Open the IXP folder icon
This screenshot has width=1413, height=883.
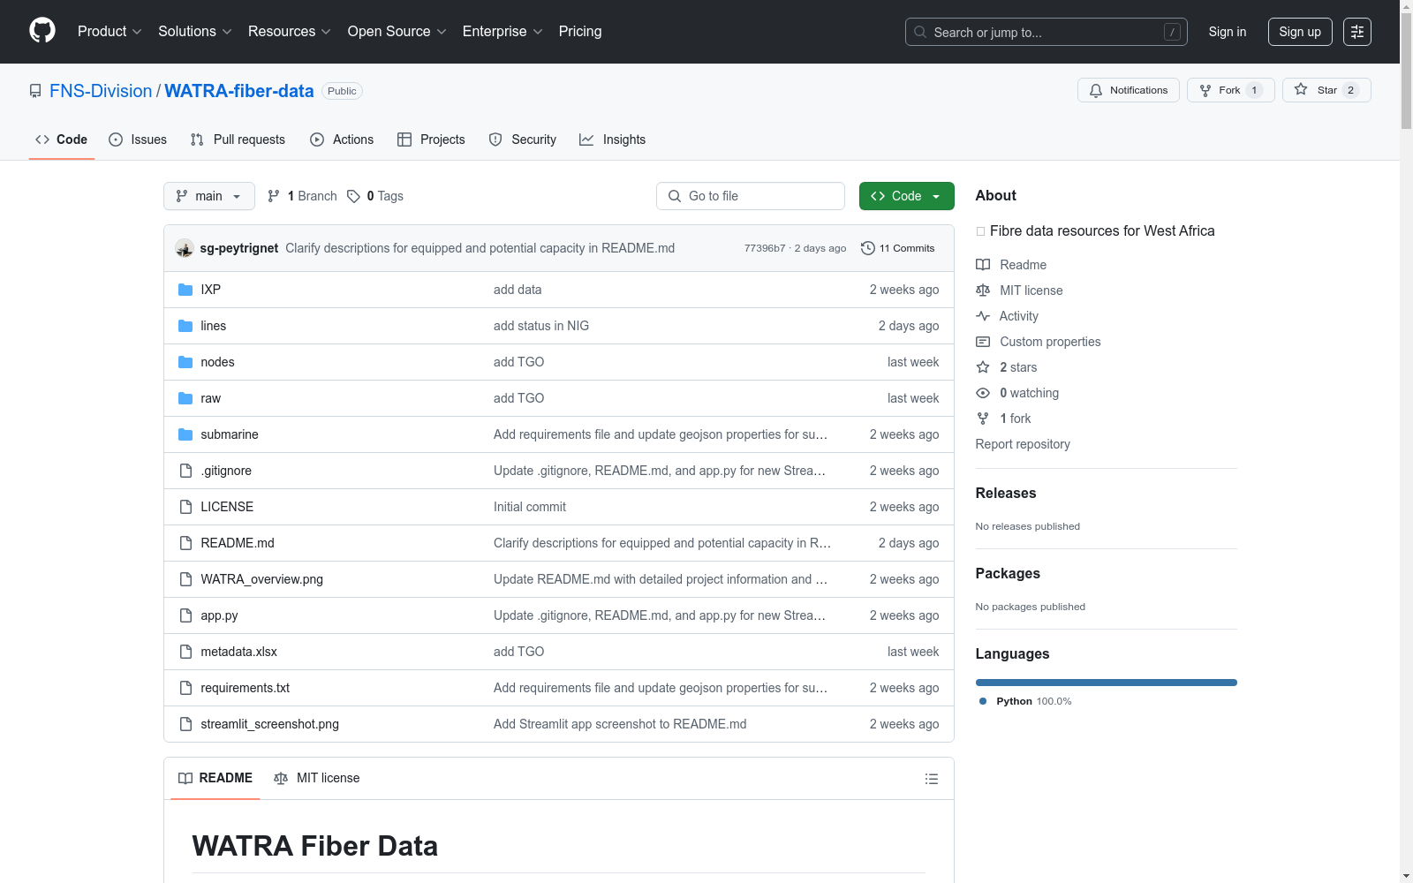pos(185,290)
